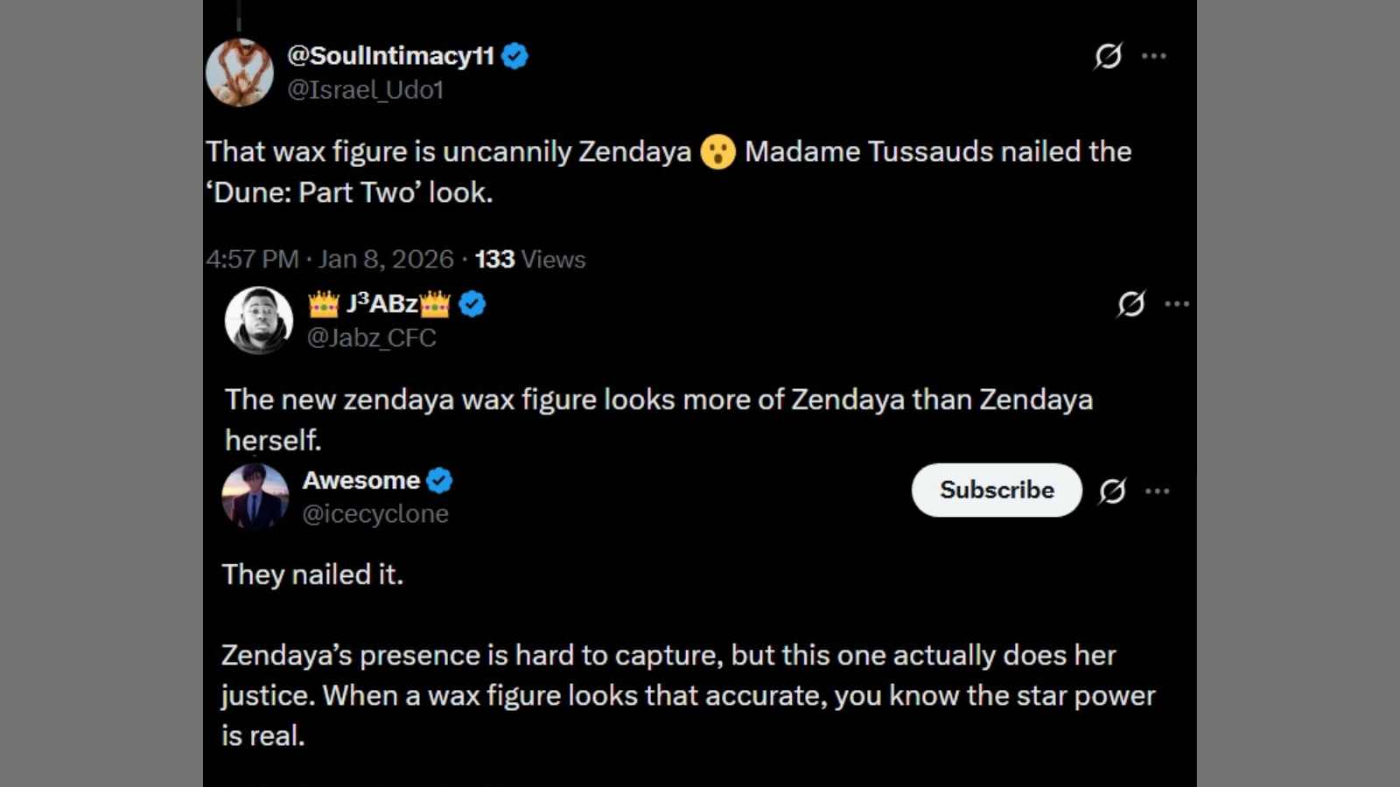The height and width of the screenshot is (787, 1400).
Task: Subscribe to Awesome's account
Action: pyautogui.click(x=996, y=491)
